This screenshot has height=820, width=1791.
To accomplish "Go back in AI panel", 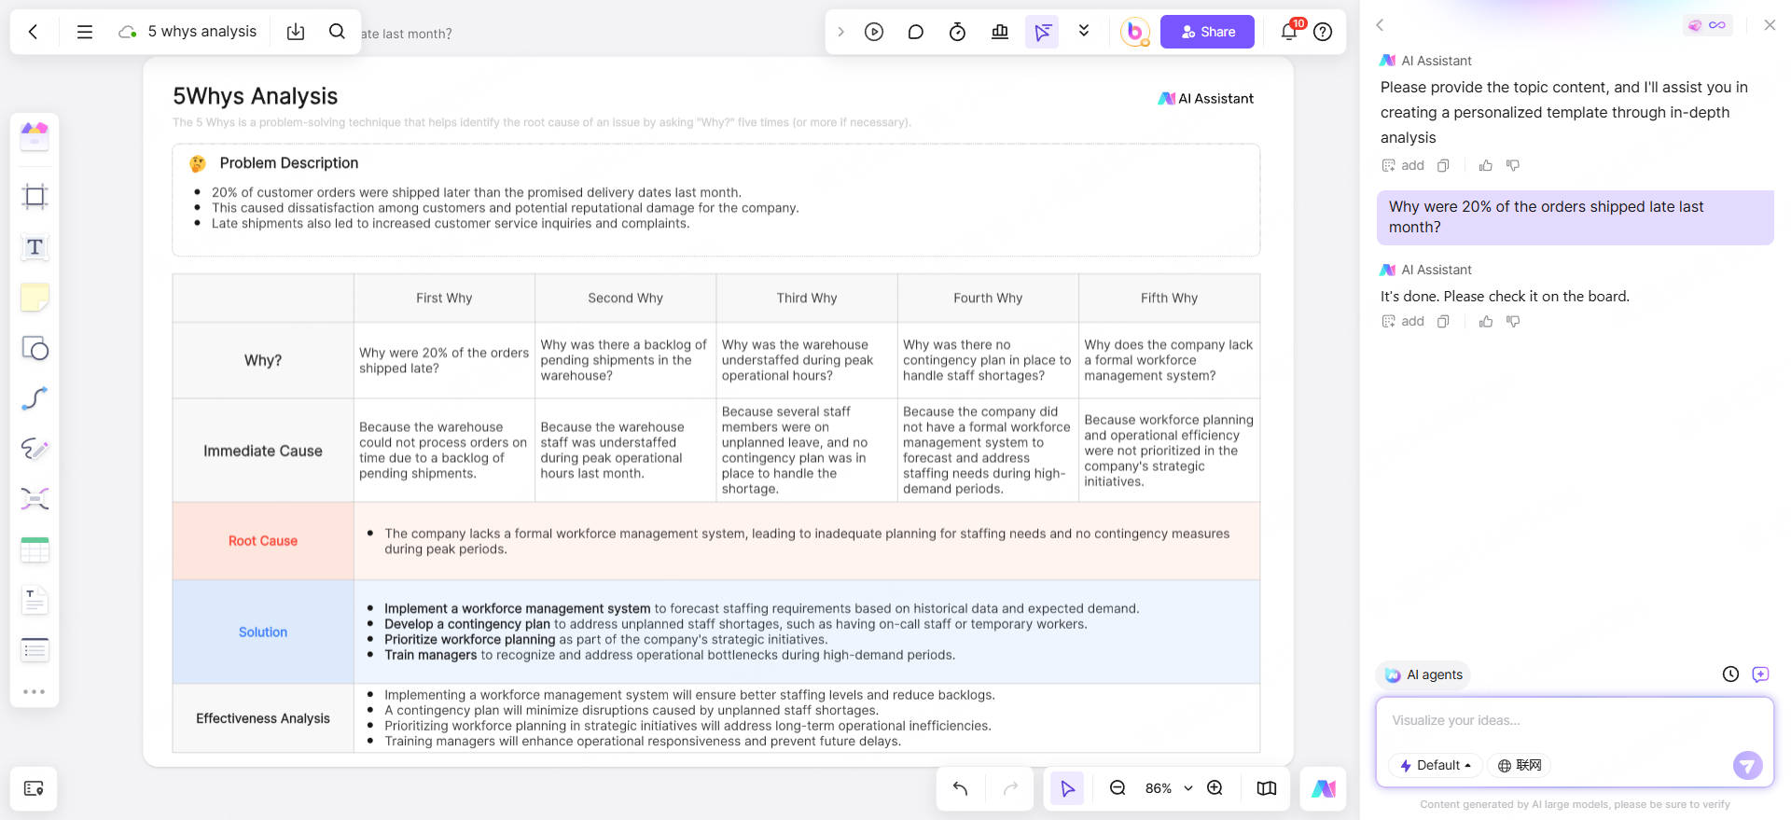I will 1381,25.
